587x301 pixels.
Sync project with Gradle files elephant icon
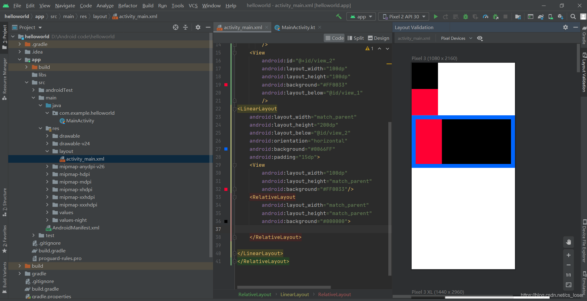(541, 17)
